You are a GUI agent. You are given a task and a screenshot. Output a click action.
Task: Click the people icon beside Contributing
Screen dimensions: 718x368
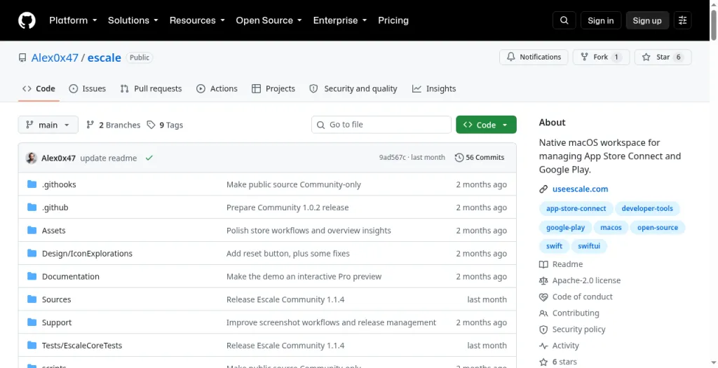(543, 313)
